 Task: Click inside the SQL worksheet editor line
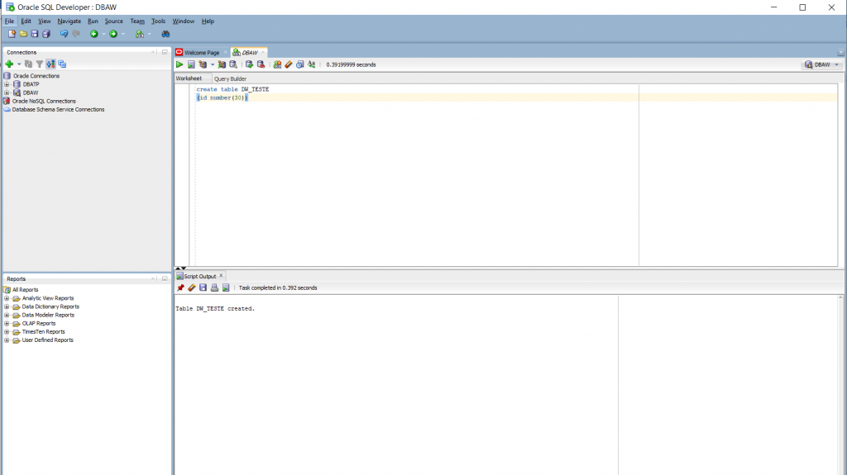(516, 97)
